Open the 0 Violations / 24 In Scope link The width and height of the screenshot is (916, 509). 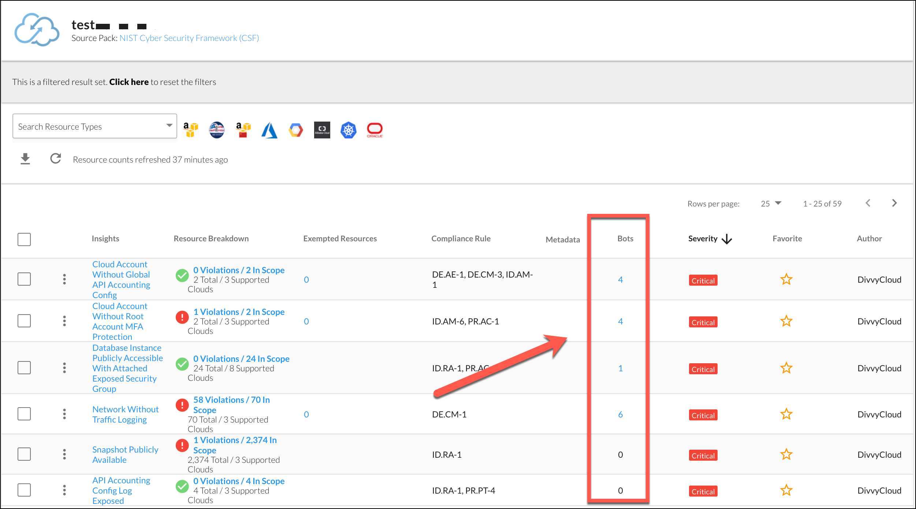[x=241, y=359]
